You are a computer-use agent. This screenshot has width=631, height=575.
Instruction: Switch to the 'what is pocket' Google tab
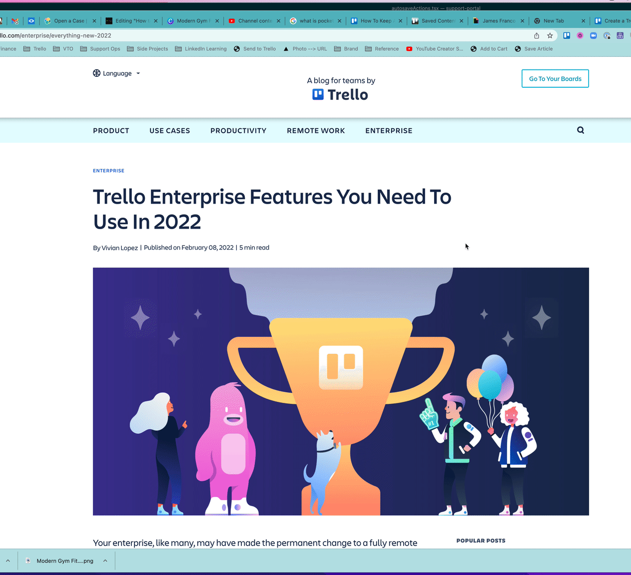pos(315,21)
